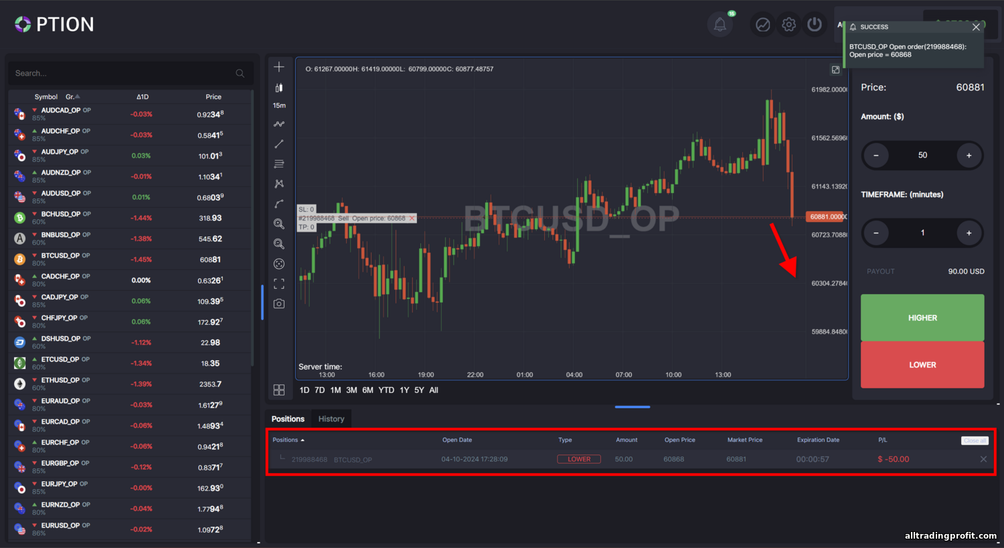Zoom in on the chart

[279, 224]
